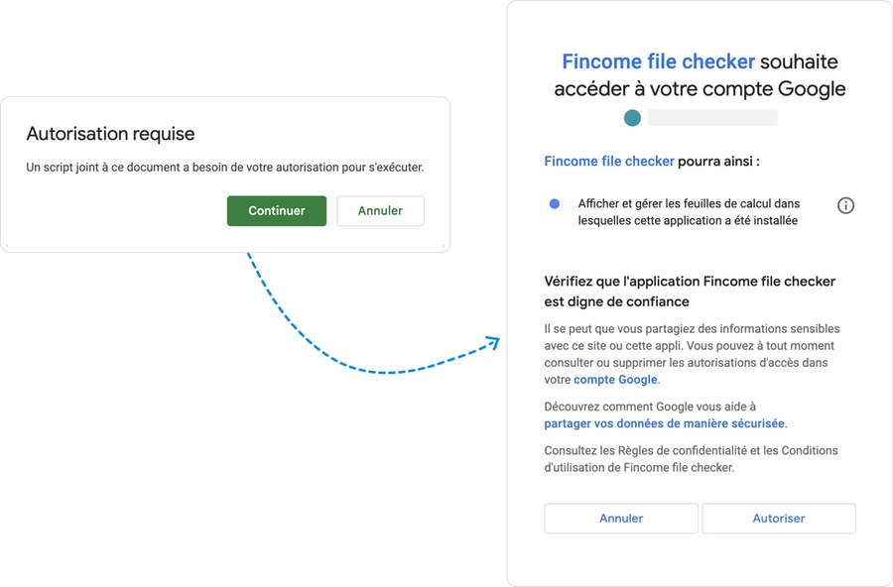Image resolution: width=893 pixels, height=587 pixels.
Task: Cancel the Autorisation requise dialog
Action: point(380,210)
